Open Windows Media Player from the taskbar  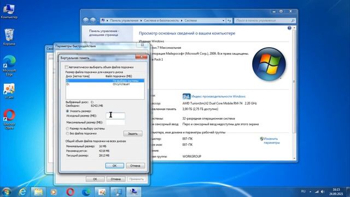click(x=54, y=192)
